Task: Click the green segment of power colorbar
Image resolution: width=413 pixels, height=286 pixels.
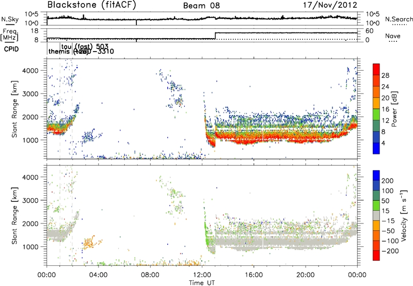Action: 376,115
